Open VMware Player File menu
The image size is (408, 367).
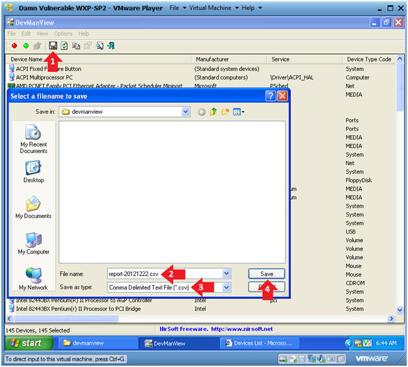coord(178,8)
